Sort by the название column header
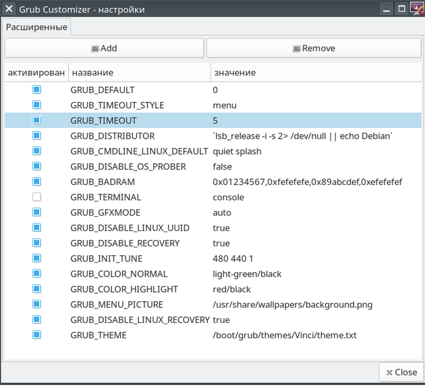Image resolution: width=425 pixels, height=388 pixels. coord(139,72)
